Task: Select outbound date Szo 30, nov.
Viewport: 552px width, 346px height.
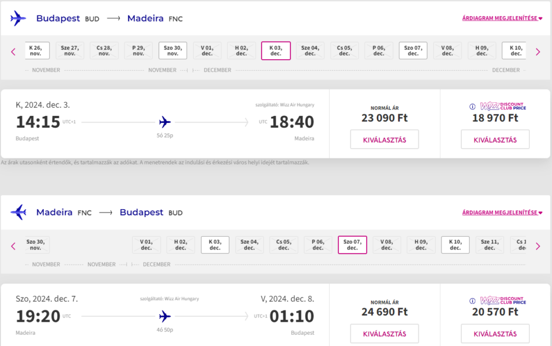Action: tap(172, 51)
